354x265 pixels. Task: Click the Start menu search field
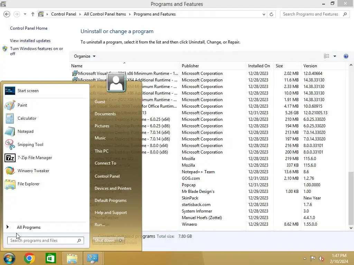pos(45,241)
